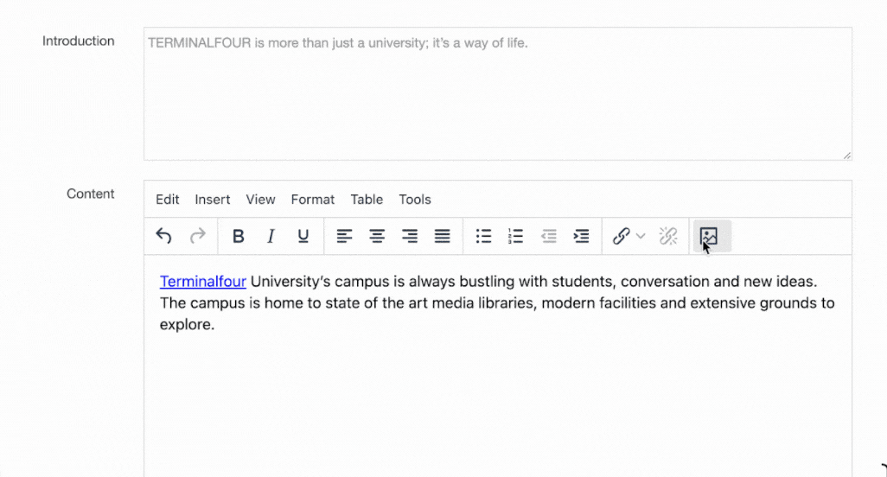Justify the text
This screenshot has width=887, height=477.
[442, 236]
